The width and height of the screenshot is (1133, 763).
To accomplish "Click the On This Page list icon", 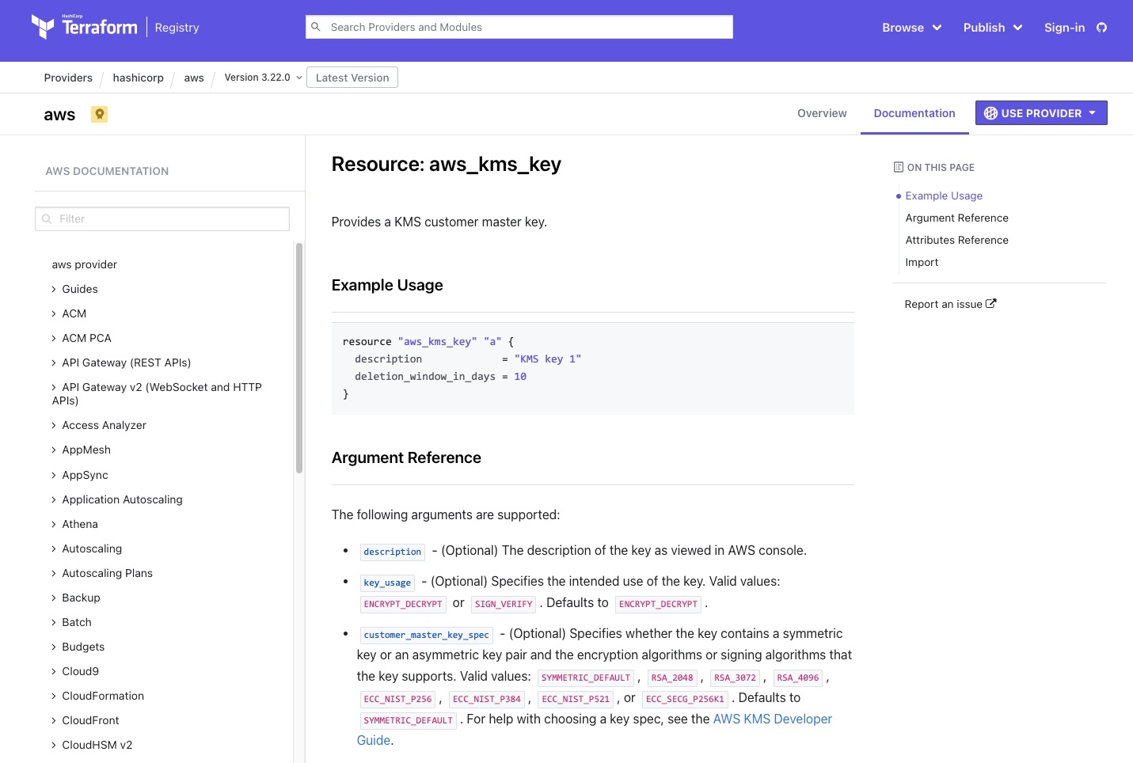I will (898, 167).
